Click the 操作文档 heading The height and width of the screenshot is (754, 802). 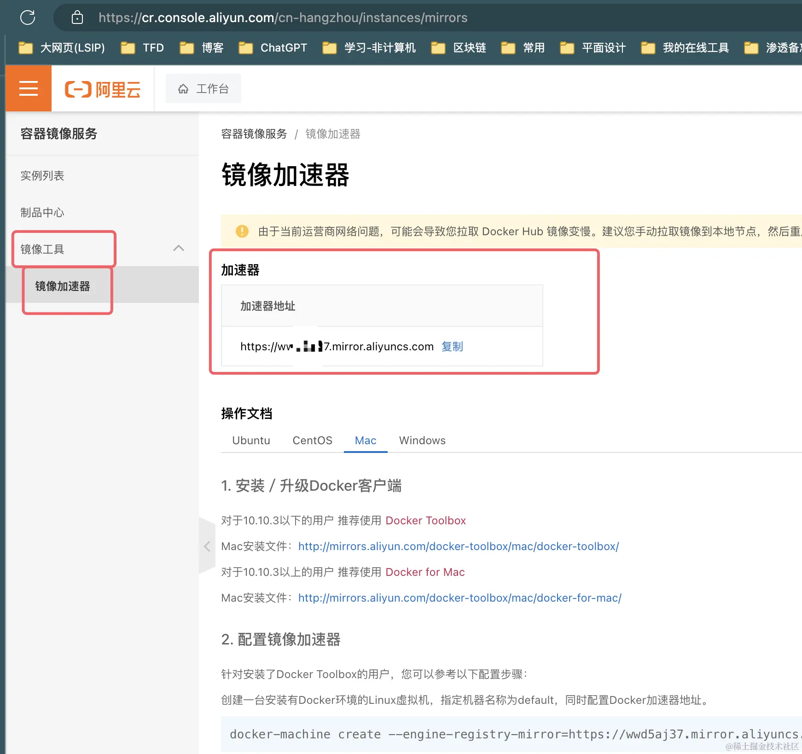pyautogui.click(x=247, y=413)
